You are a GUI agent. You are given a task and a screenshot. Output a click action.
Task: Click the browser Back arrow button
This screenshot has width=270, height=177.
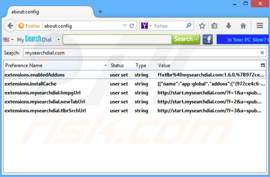[x=10, y=26]
